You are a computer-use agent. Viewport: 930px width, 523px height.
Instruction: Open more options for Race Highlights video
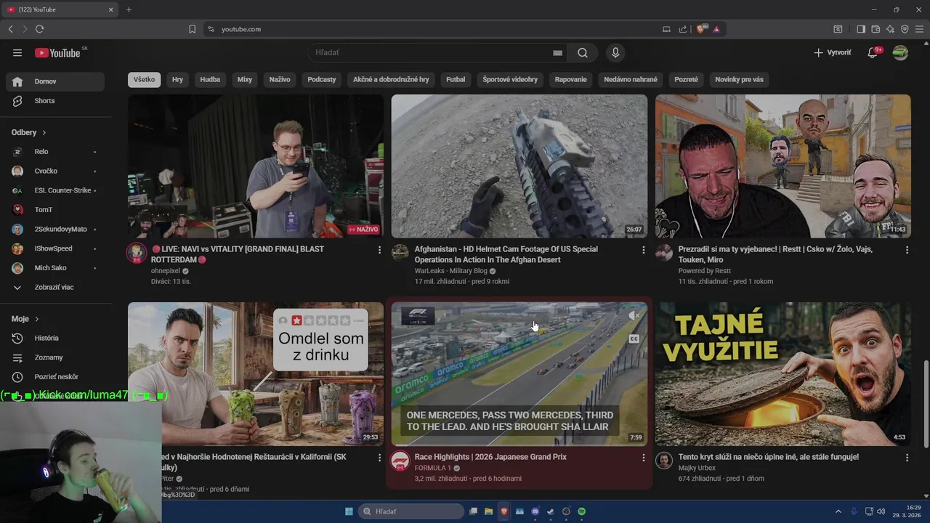(x=643, y=458)
